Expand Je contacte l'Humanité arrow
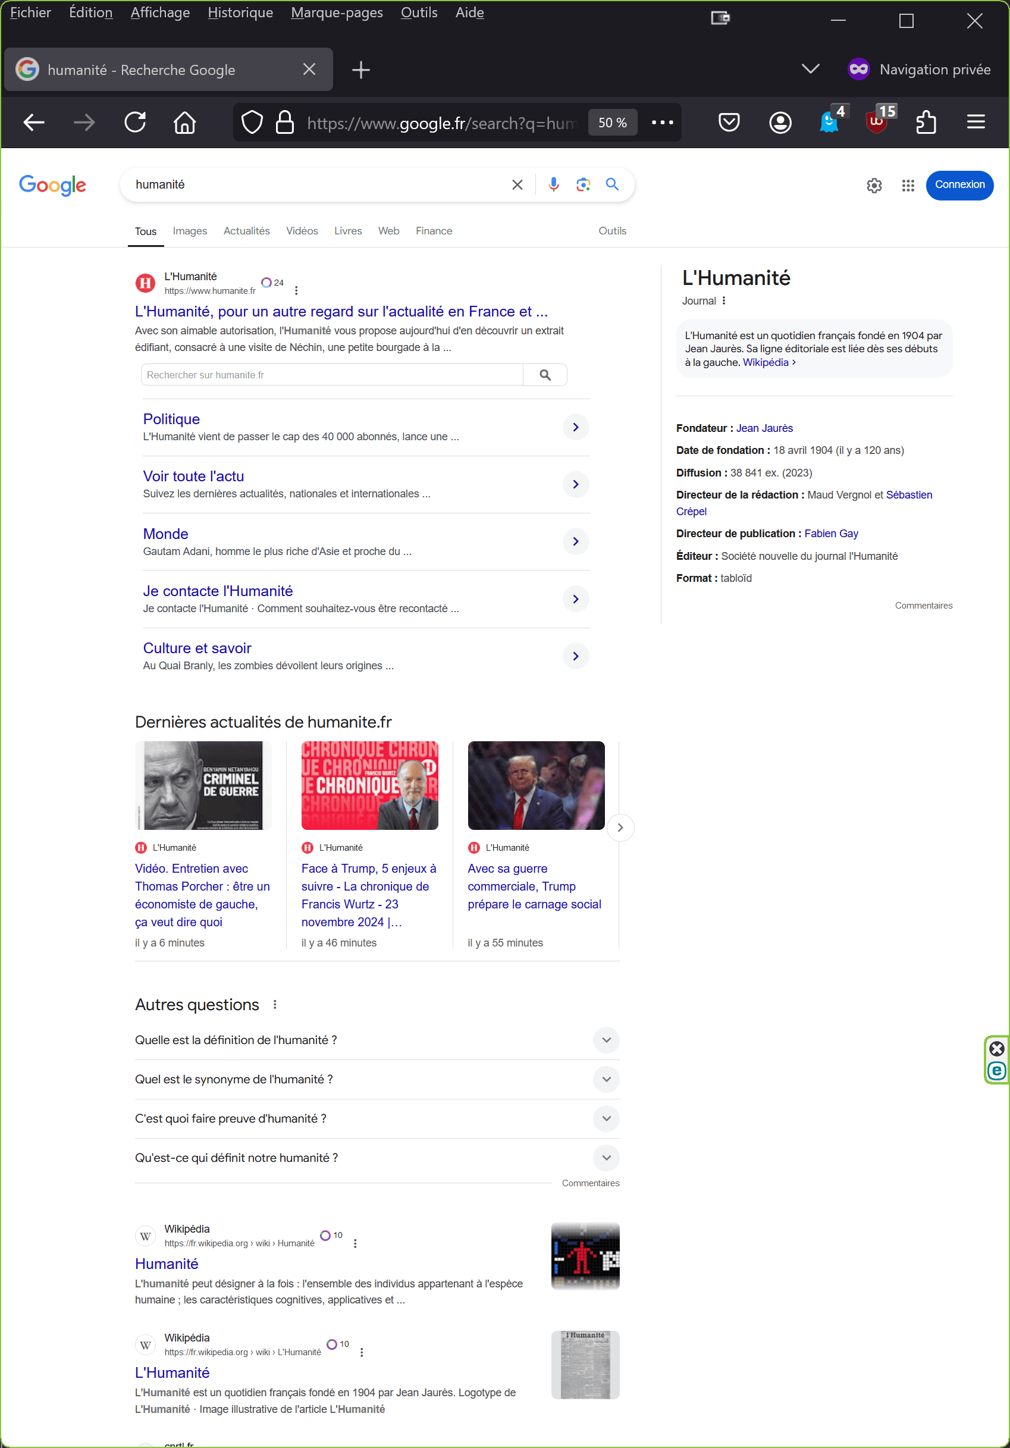 [x=576, y=598]
